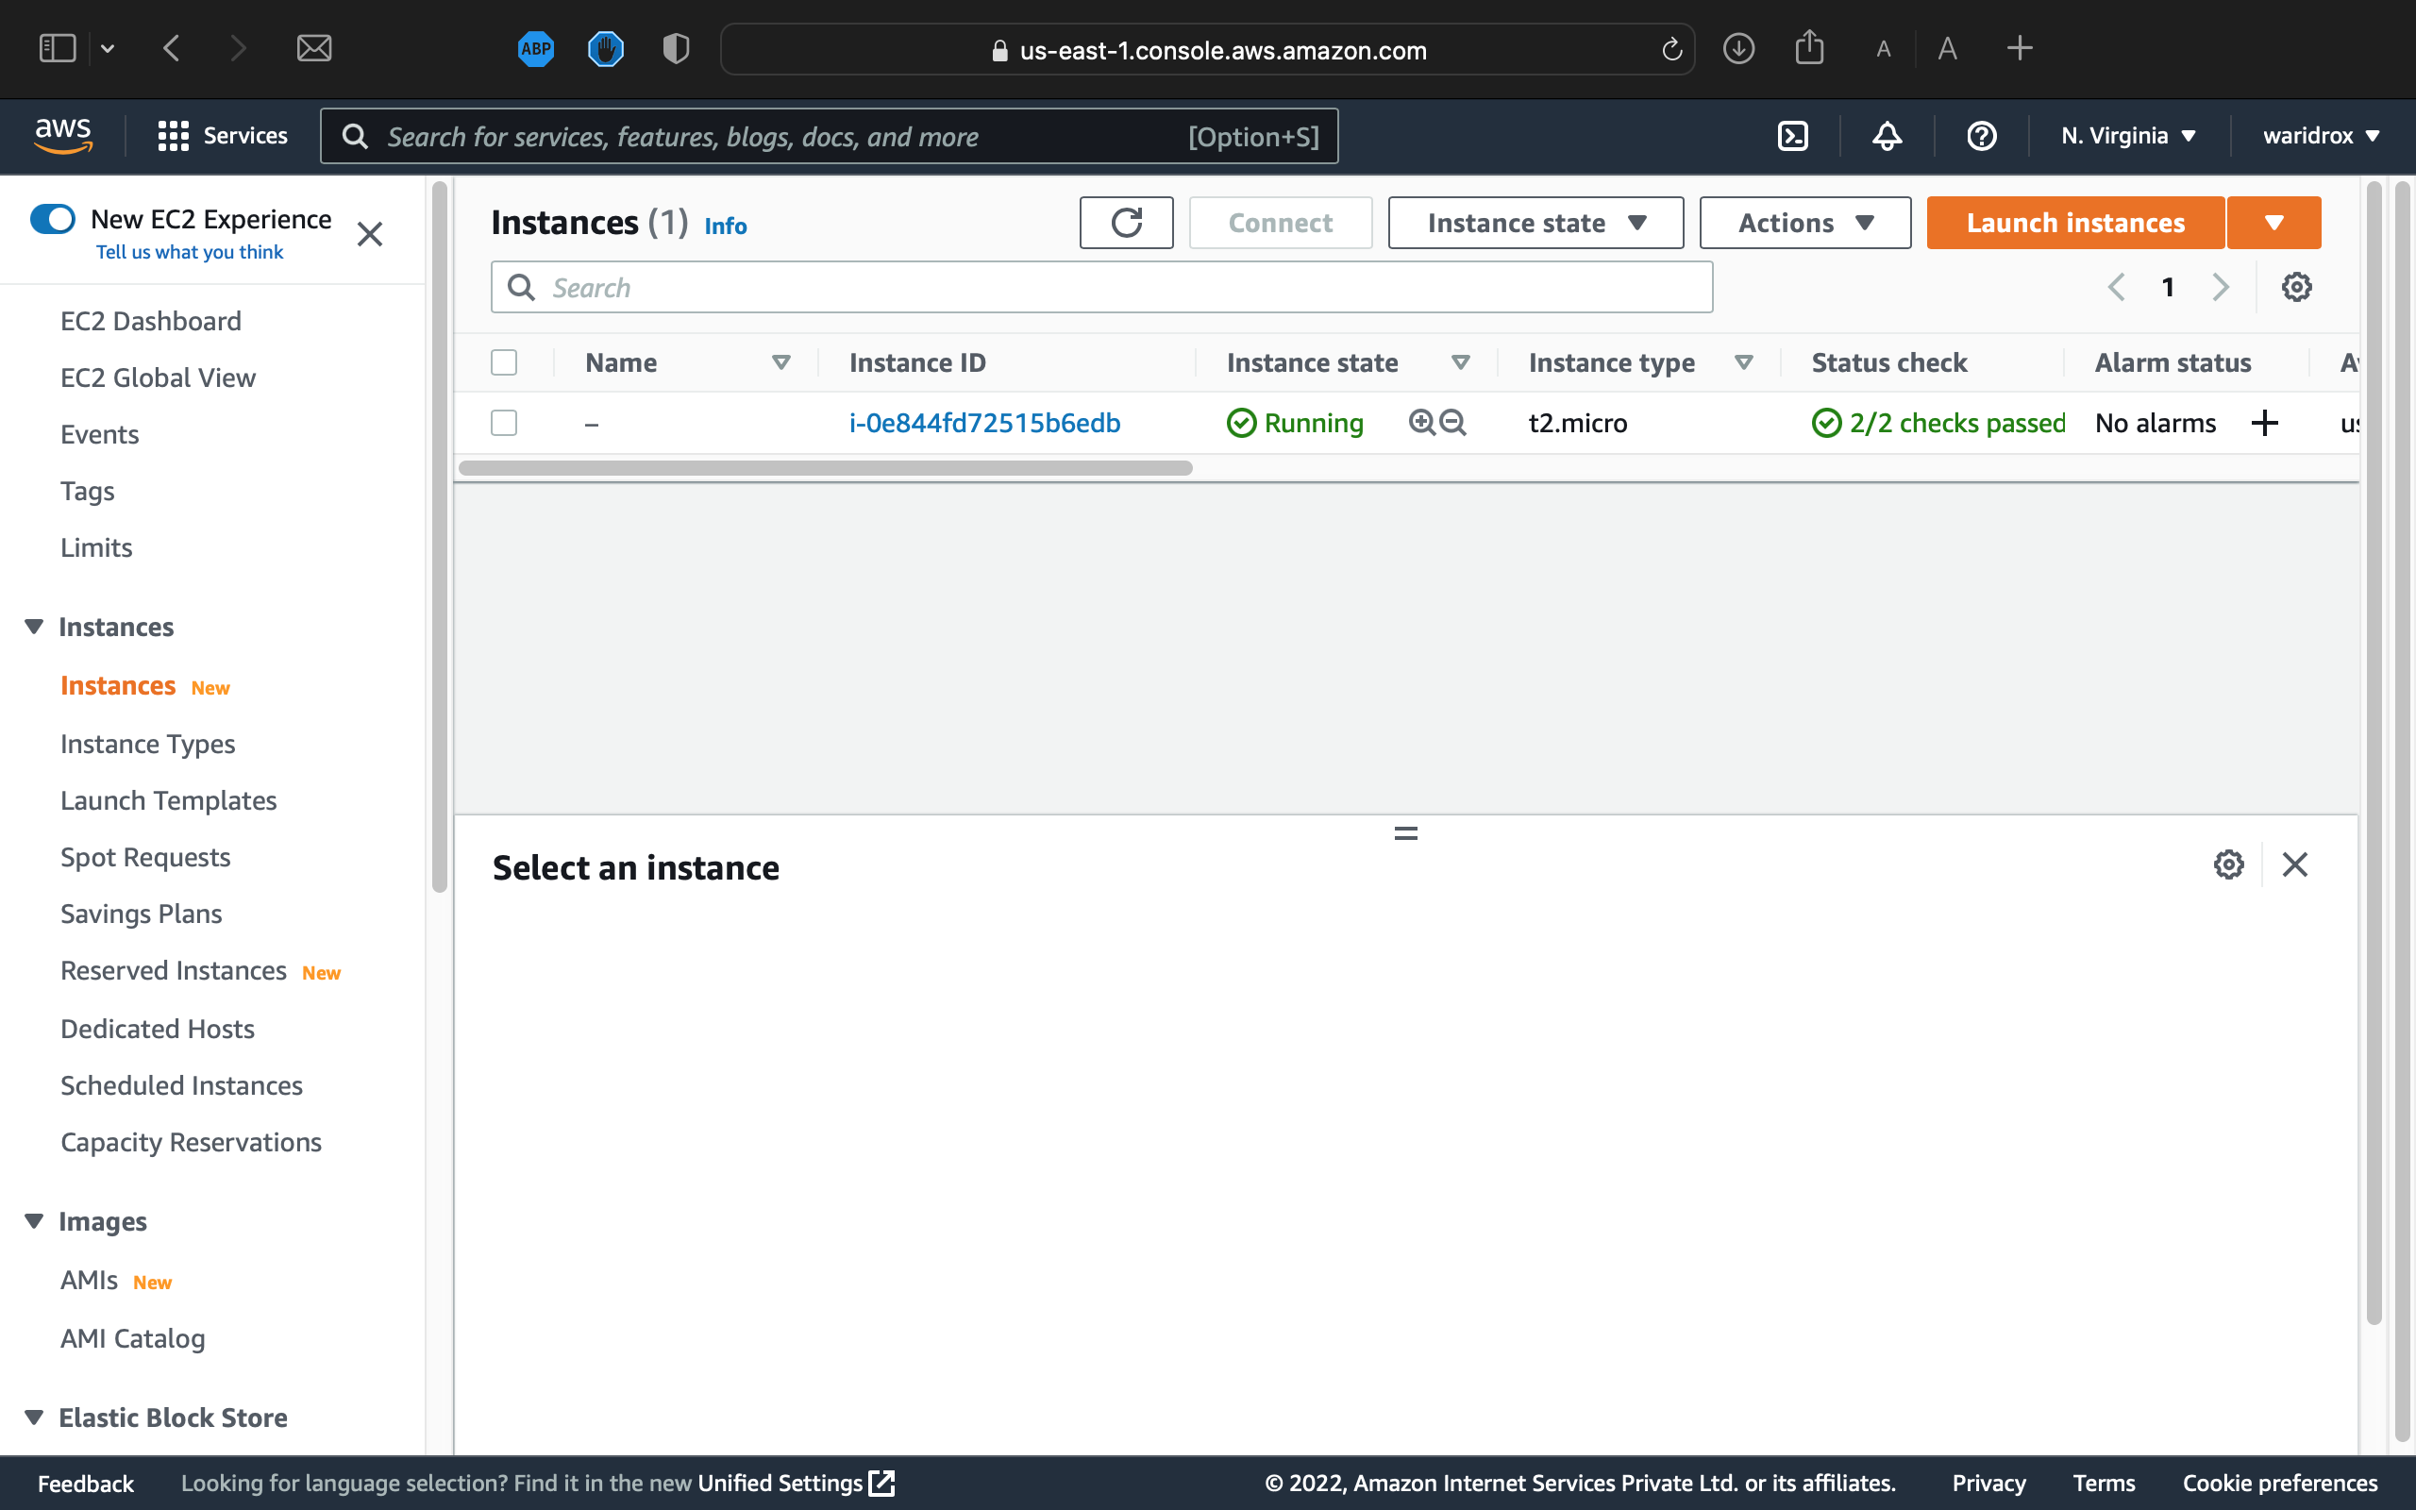Image resolution: width=2416 pixels, height=1510 pixels.
Task: Disable the New EC2 Experience toggle
Action: coord(53,219)
